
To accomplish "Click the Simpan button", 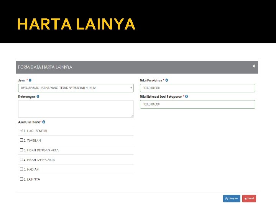I will 232,199.
